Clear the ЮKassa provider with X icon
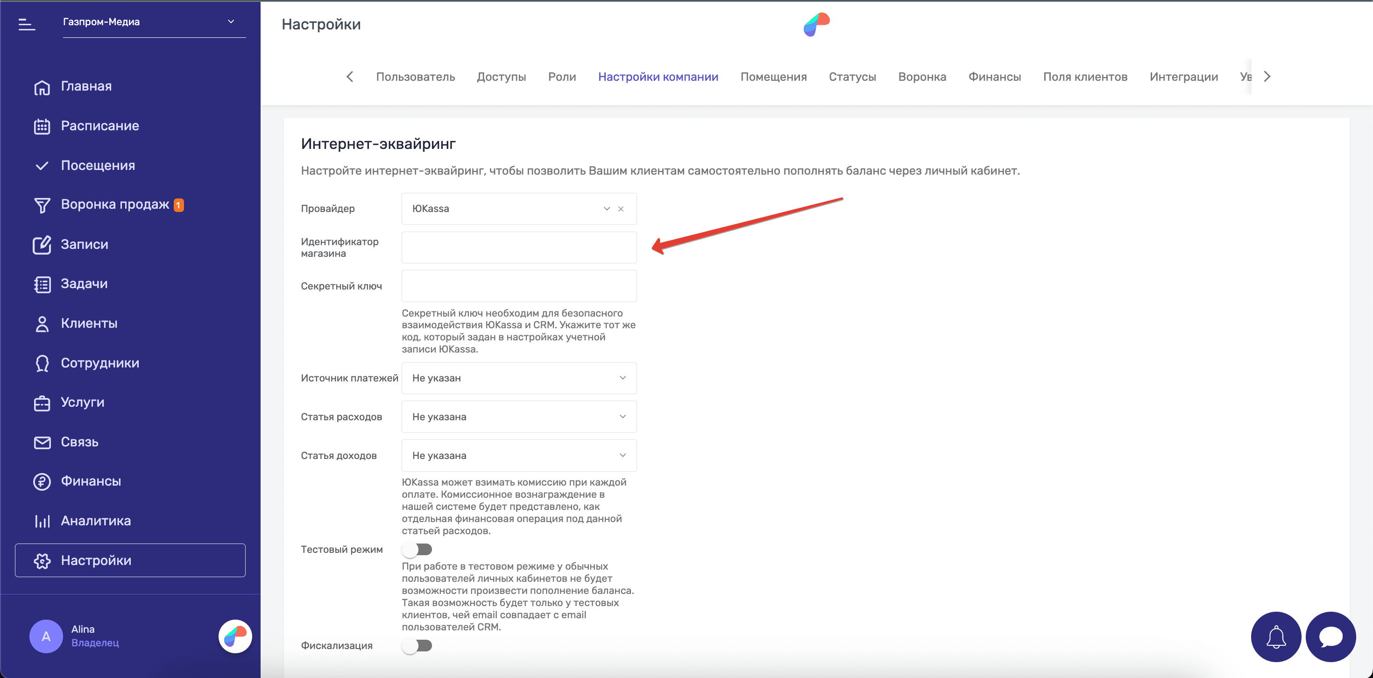1373x678 pixels. click(621, 209)
